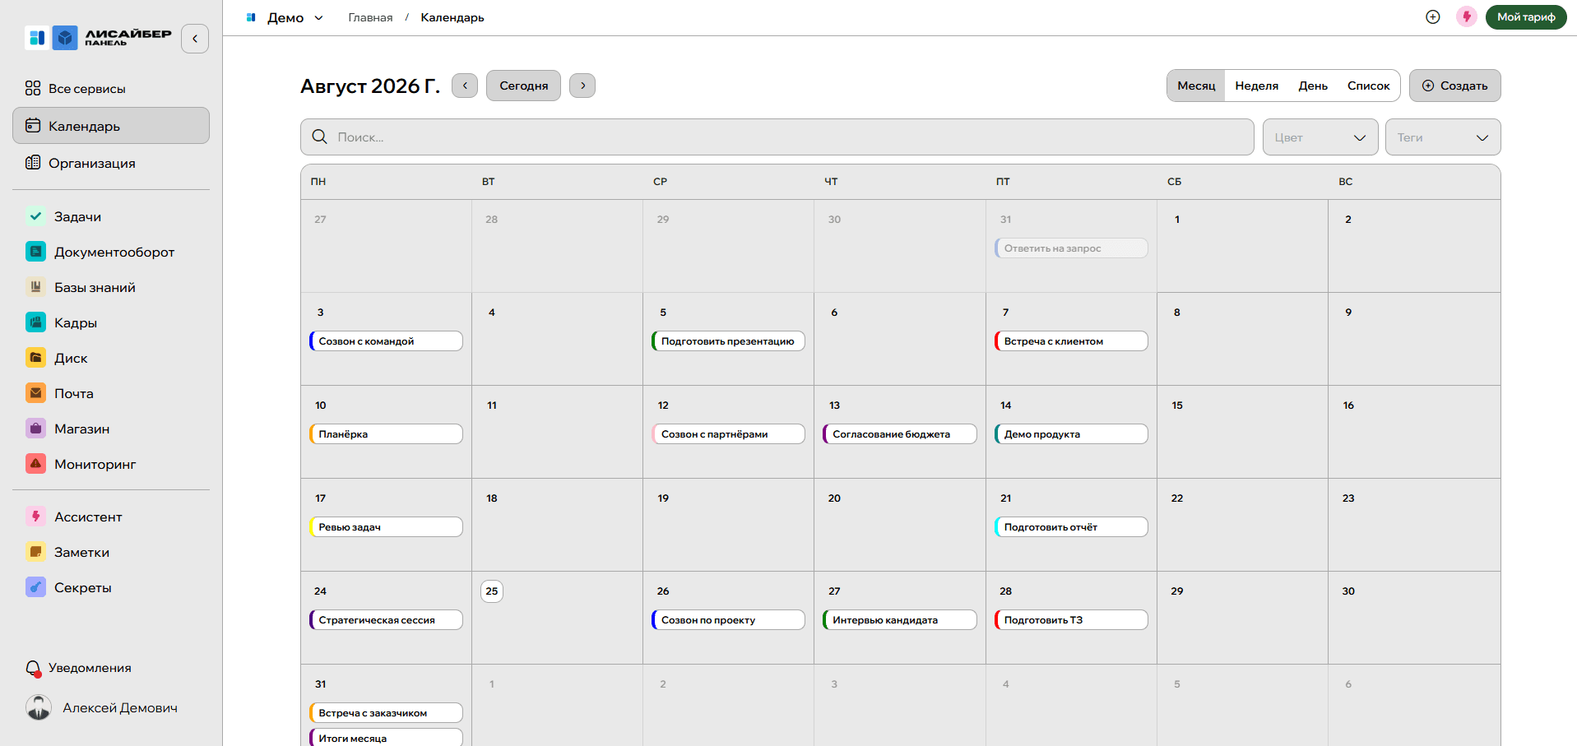Switch to Список view tab
The width and height of the screenshot is (1577, 746).
(1368, 86)
